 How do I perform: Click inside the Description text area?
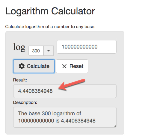65,117
